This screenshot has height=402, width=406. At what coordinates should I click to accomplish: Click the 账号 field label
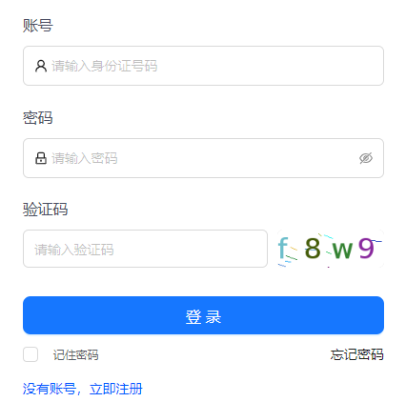click(x=38, y=26)
